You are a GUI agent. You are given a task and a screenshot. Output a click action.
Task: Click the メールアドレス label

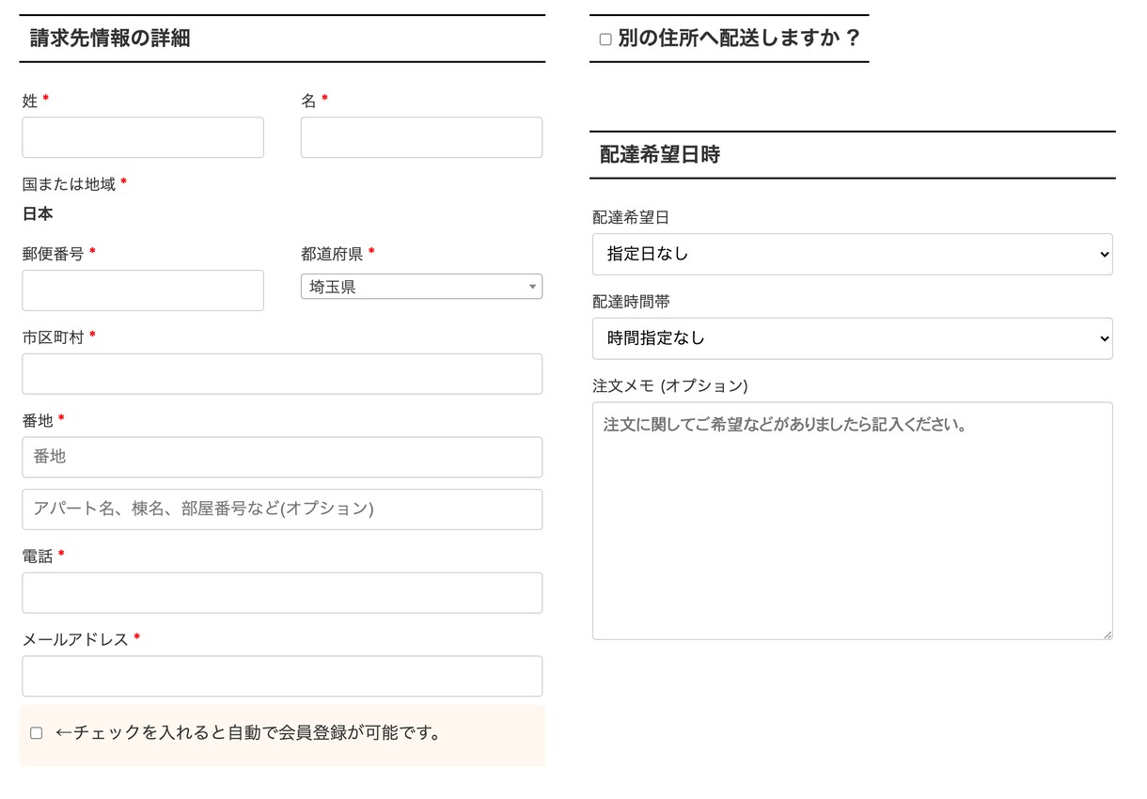pyautogui.click(x=75, y=640)
